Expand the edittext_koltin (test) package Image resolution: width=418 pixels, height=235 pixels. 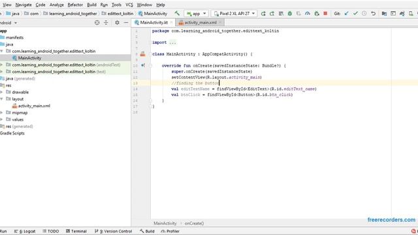(1, 71)
